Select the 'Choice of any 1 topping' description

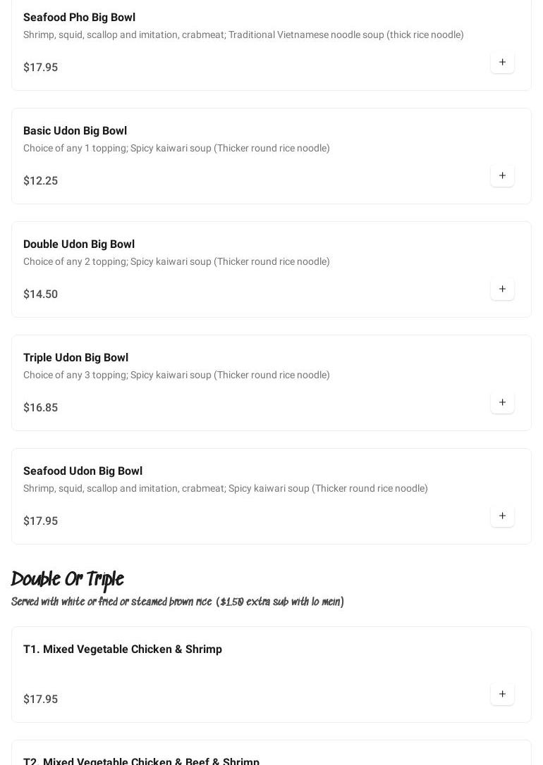[176, 149]
